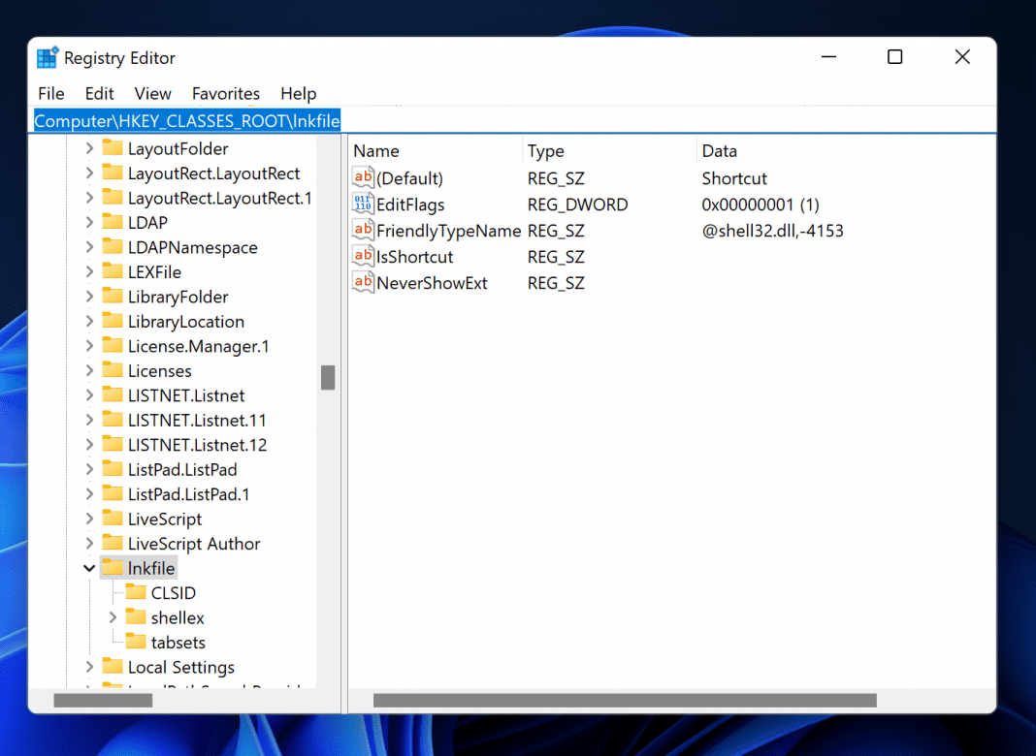Open the Favorites menu
The image size is (1036, 756).
click(225, 93)
